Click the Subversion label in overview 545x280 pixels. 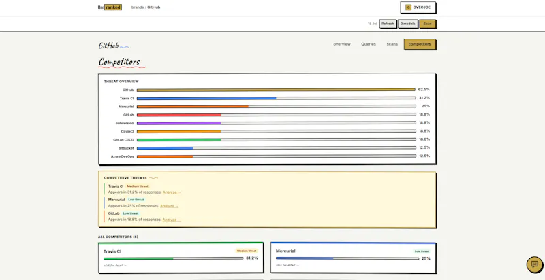125,123
